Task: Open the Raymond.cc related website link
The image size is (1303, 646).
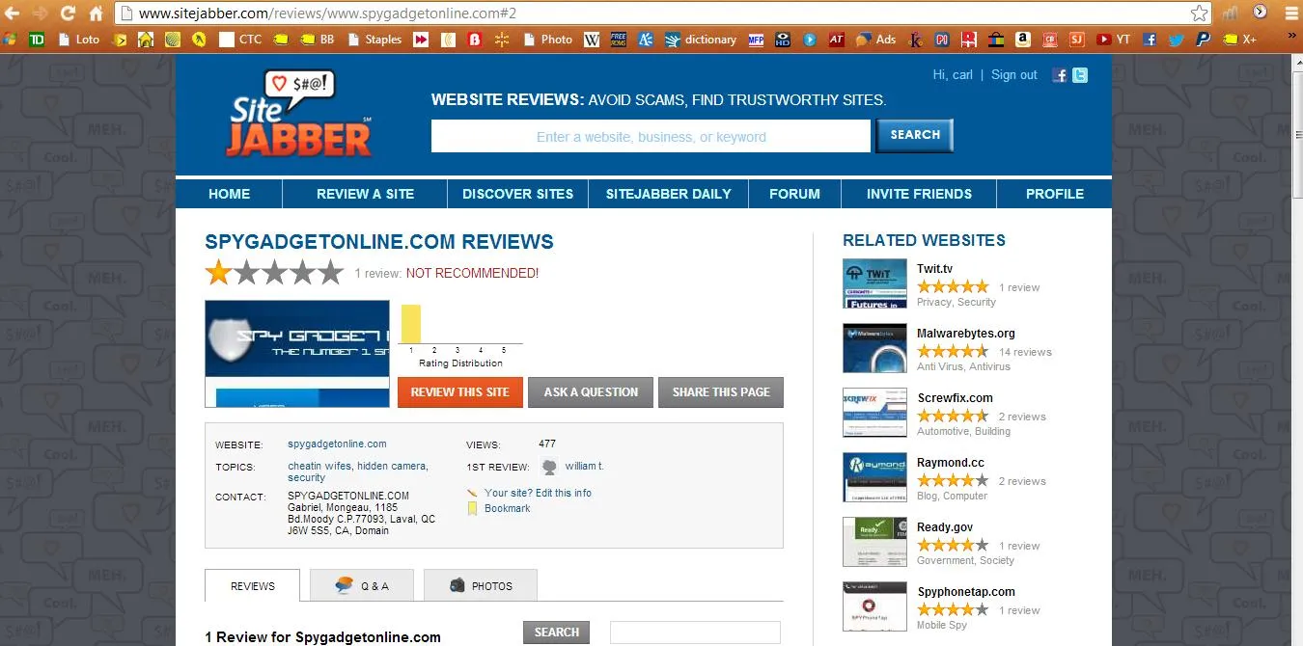Action: [x=952, y=463]
